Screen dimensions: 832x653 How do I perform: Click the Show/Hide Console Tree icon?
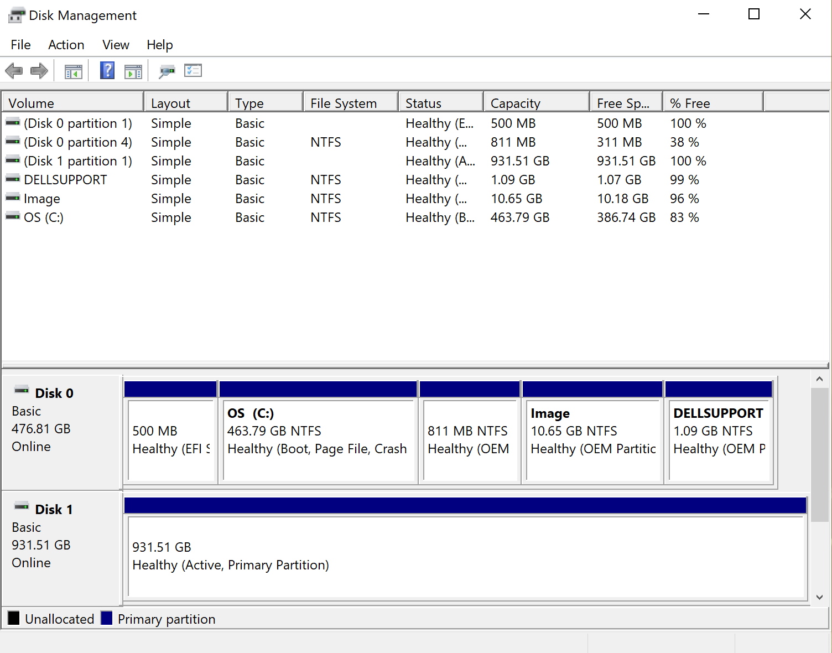click(x=73, y=71)
